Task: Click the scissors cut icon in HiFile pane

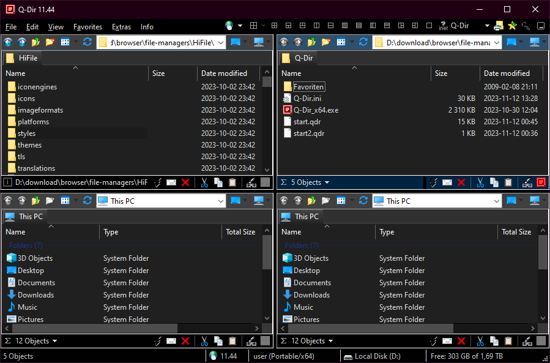Action: pos(204,182)
